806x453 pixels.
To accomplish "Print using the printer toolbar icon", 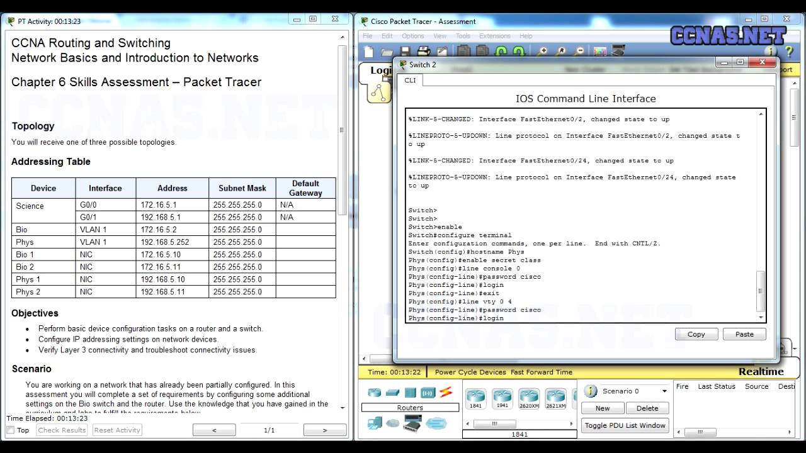I will click(x=424, y=52).
